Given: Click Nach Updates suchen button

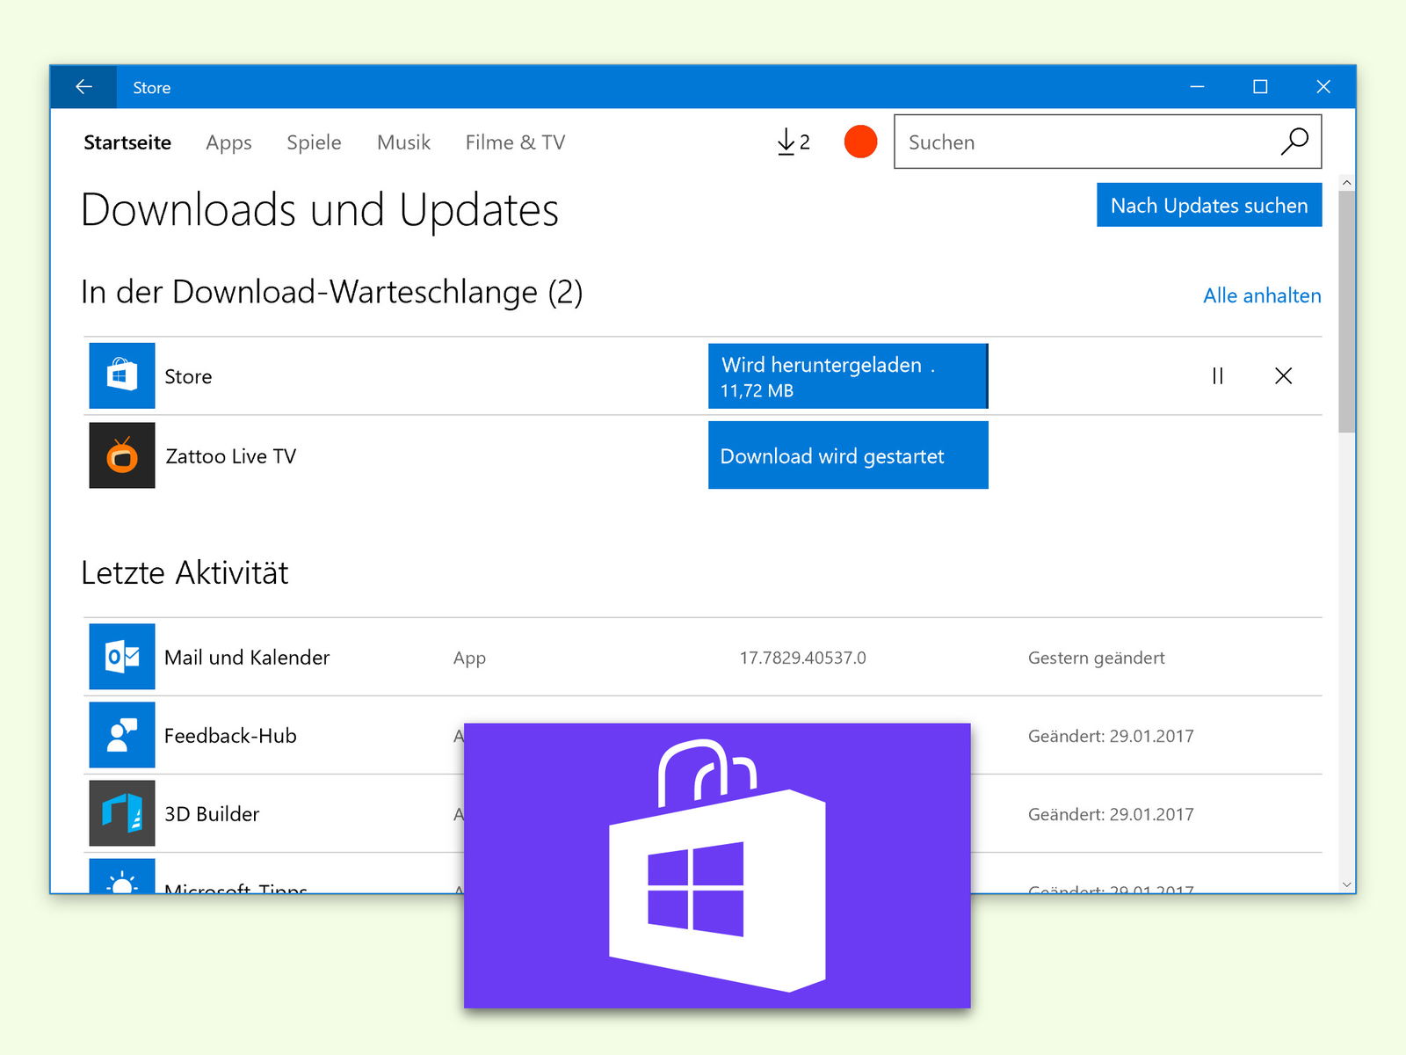Looking at the screenshot, I should (1209, 205).
